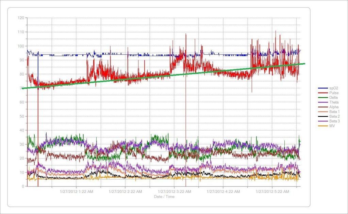This screenshot has width=348, height=214.
Task: Select the Beta 2 legend label
Action: 334,116
